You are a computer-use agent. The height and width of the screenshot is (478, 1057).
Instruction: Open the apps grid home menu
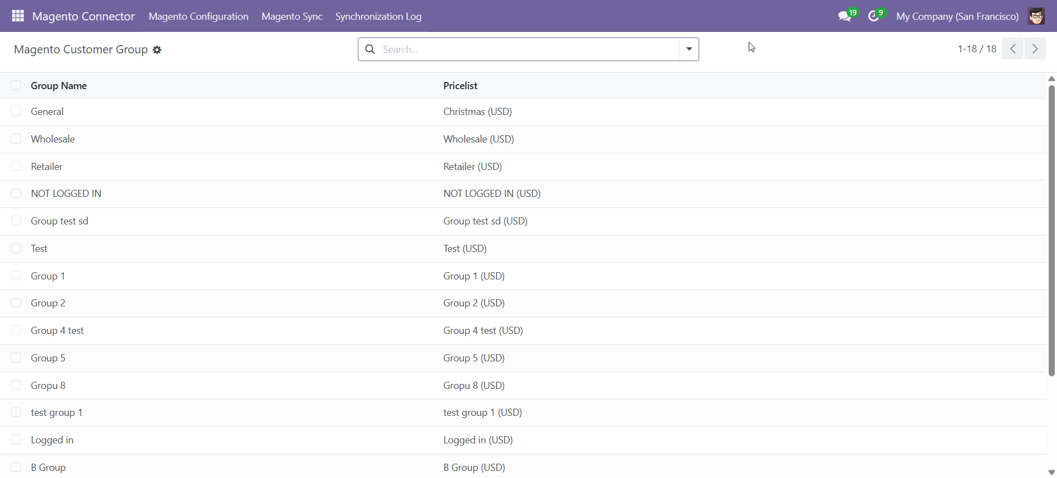pos(18,16)
